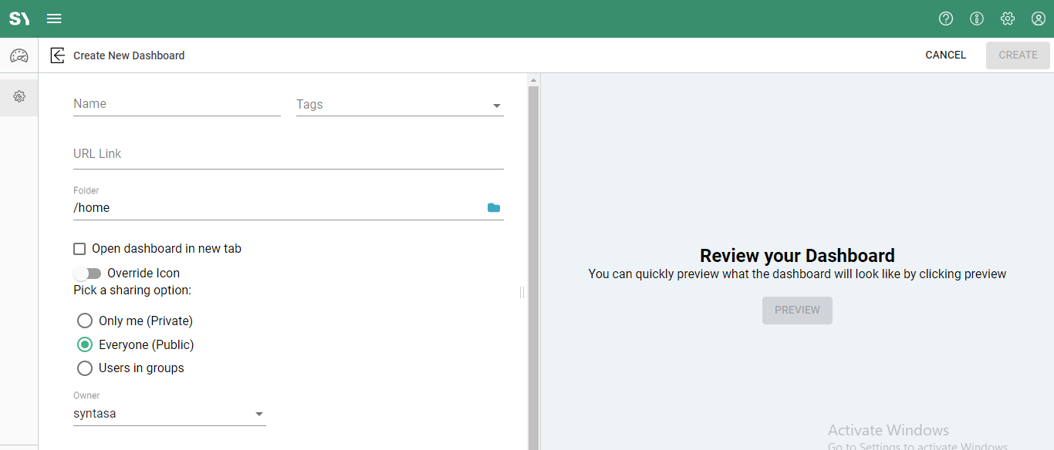The image size is (1054, 450).
Task: Open the user account profile icon
Action: 1039,18
